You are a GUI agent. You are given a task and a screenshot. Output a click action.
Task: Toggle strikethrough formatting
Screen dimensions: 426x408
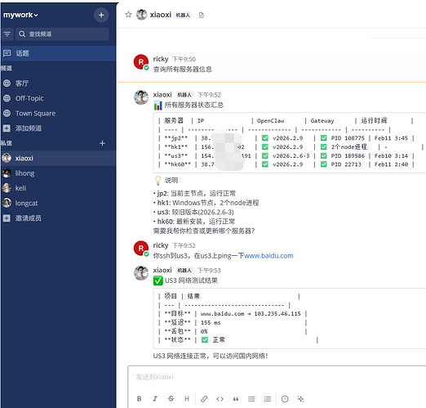tap(171, 399)
